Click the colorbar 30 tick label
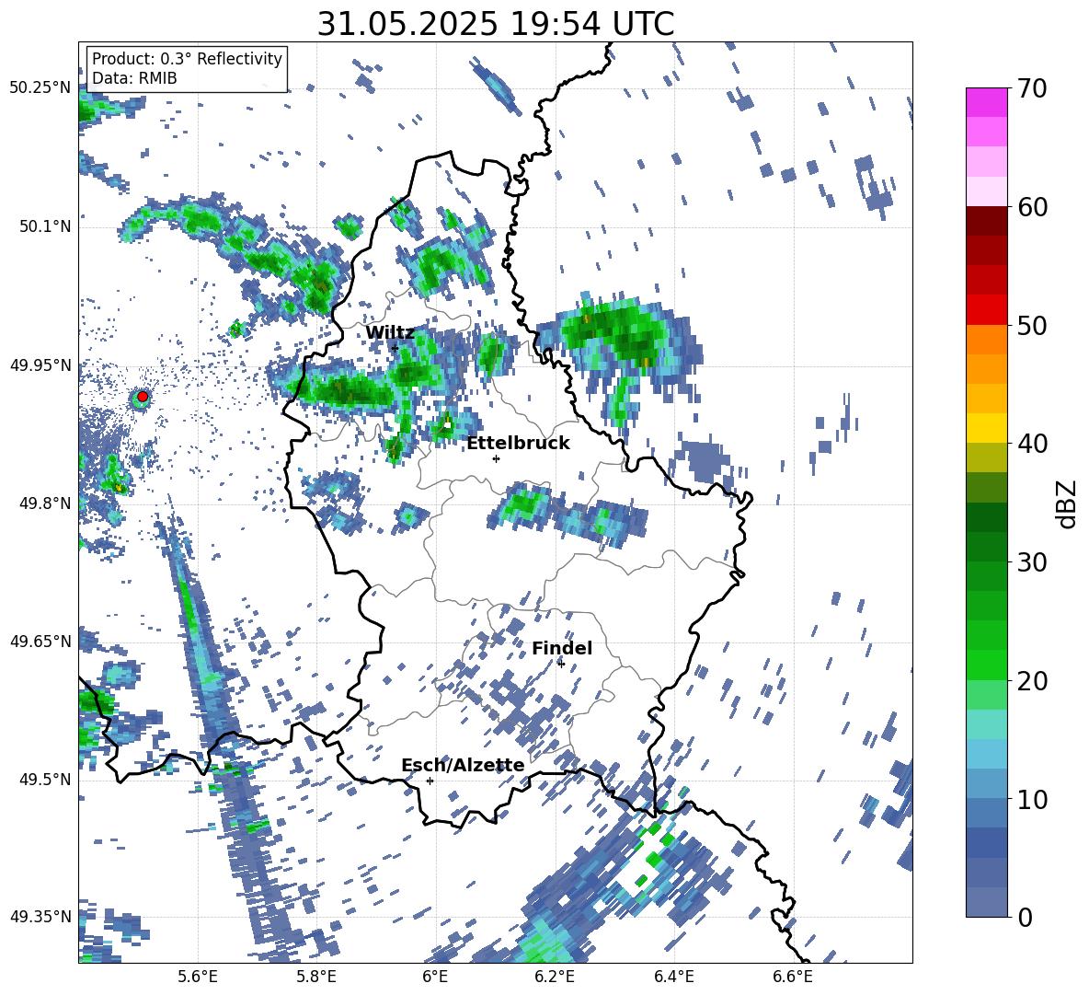Screen dimensions: 1089x995 (x=1032, y=562)
